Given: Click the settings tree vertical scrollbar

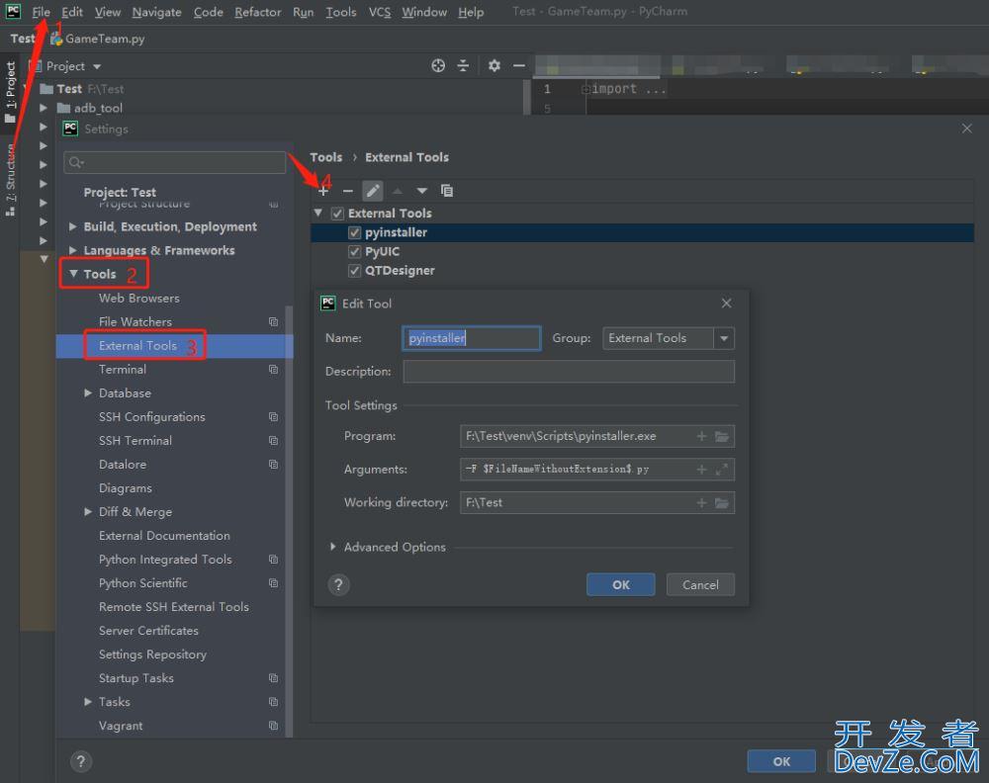Looking at the screenshot, I should pyautogui.click(x=289, y=521).
